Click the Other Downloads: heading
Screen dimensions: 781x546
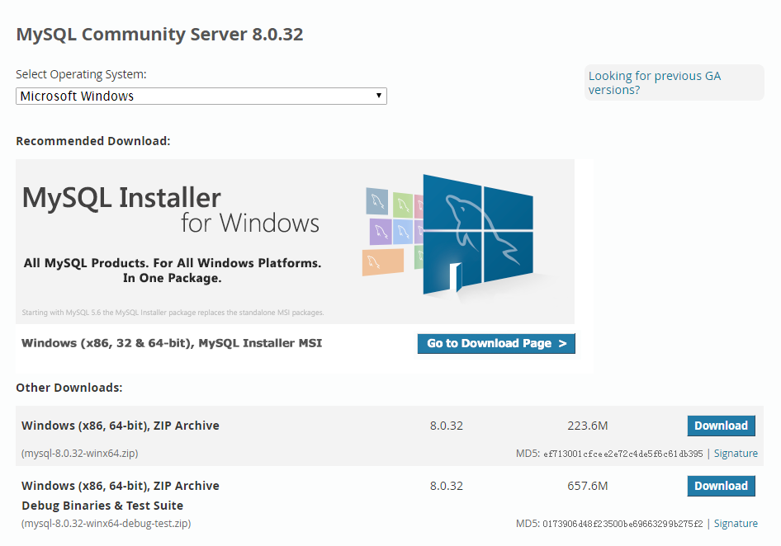click(x=69, y=388)
